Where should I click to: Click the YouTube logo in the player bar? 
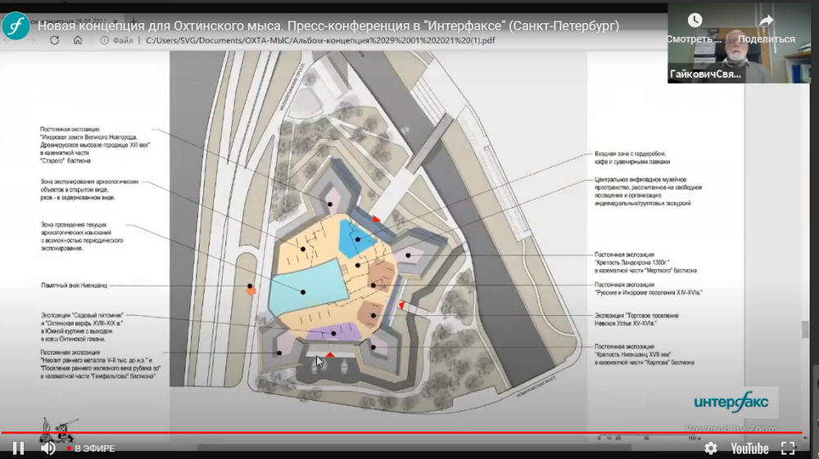click(749, 448)
